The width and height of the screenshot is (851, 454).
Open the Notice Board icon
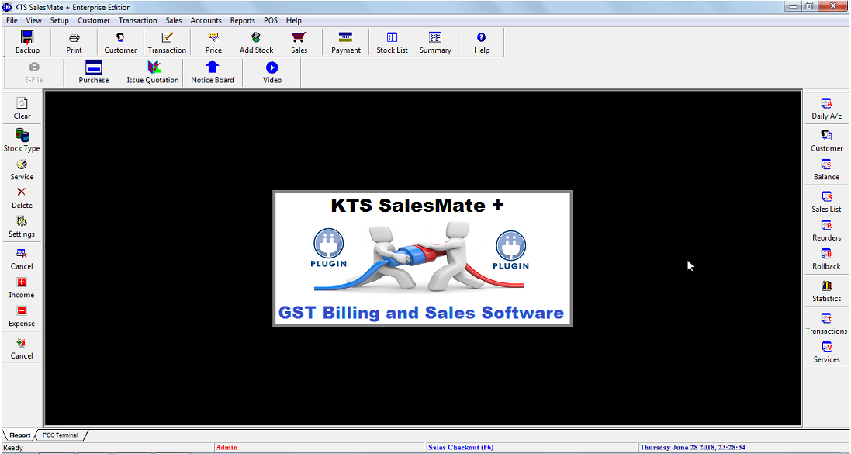click(213, 68)
